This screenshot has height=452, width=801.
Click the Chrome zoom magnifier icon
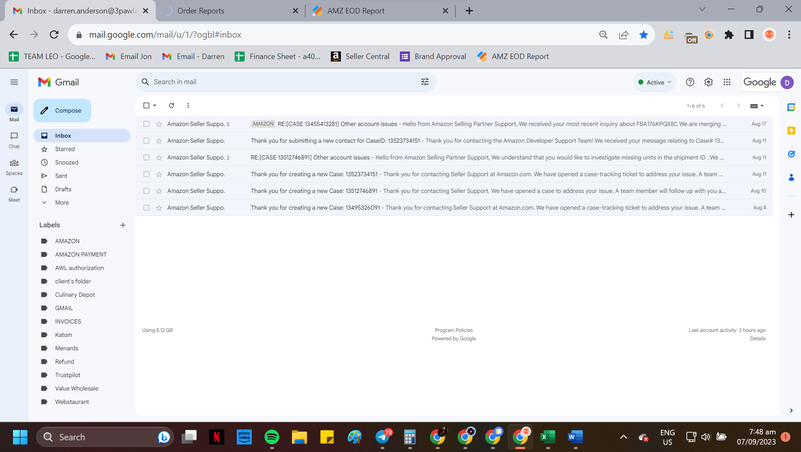[604, 35]
